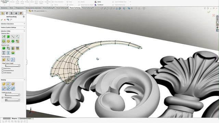The image size is (219, 123).
Task: Click the Create Planar Surface button
Action: (5, 2)
